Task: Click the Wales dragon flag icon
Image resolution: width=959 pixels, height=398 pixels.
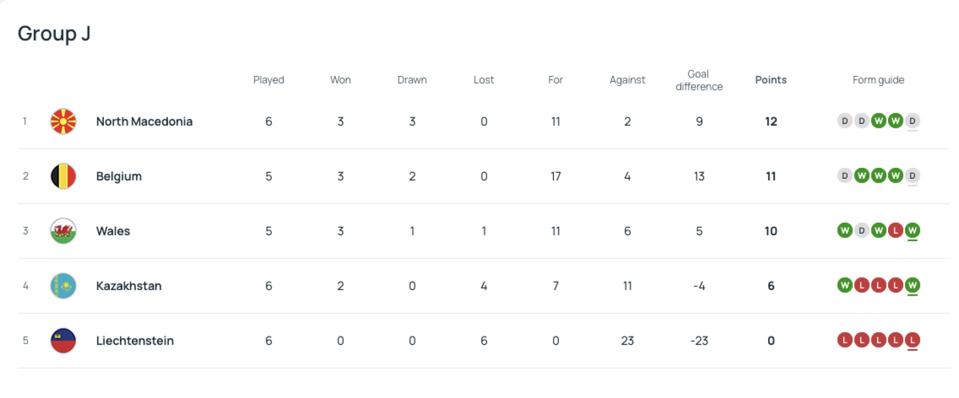Action: [63, 231]
